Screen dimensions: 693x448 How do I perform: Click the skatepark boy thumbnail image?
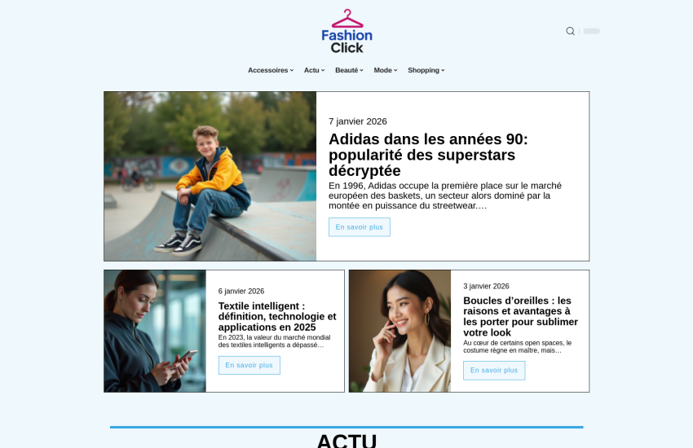210,176
